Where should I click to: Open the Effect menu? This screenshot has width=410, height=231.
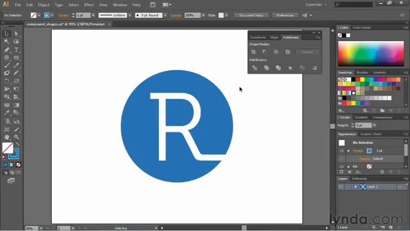click(x=89, y=4)
